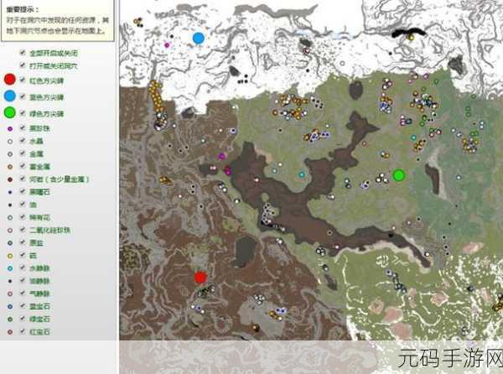Viewport: 503px width, 374px height.
Task: Click the 河岩（含少量金属）label text
Action: click(x=59, y=179)
